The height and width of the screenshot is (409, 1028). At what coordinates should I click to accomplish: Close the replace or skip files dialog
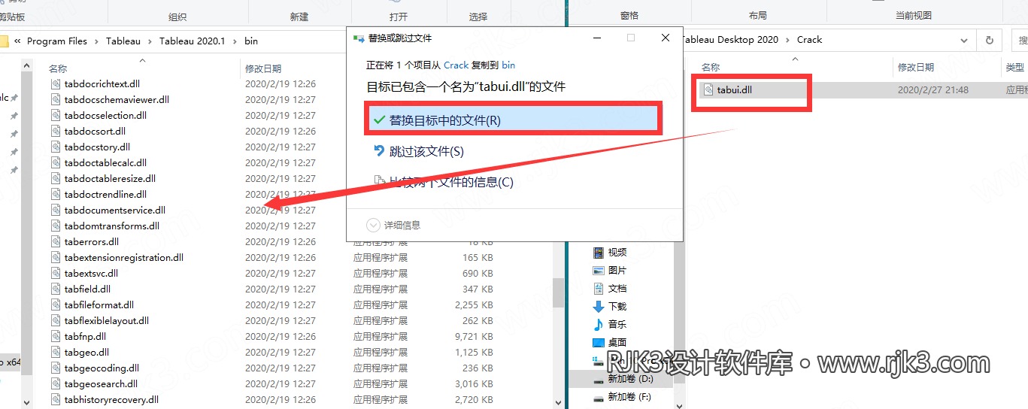click(x=666, y=38)
